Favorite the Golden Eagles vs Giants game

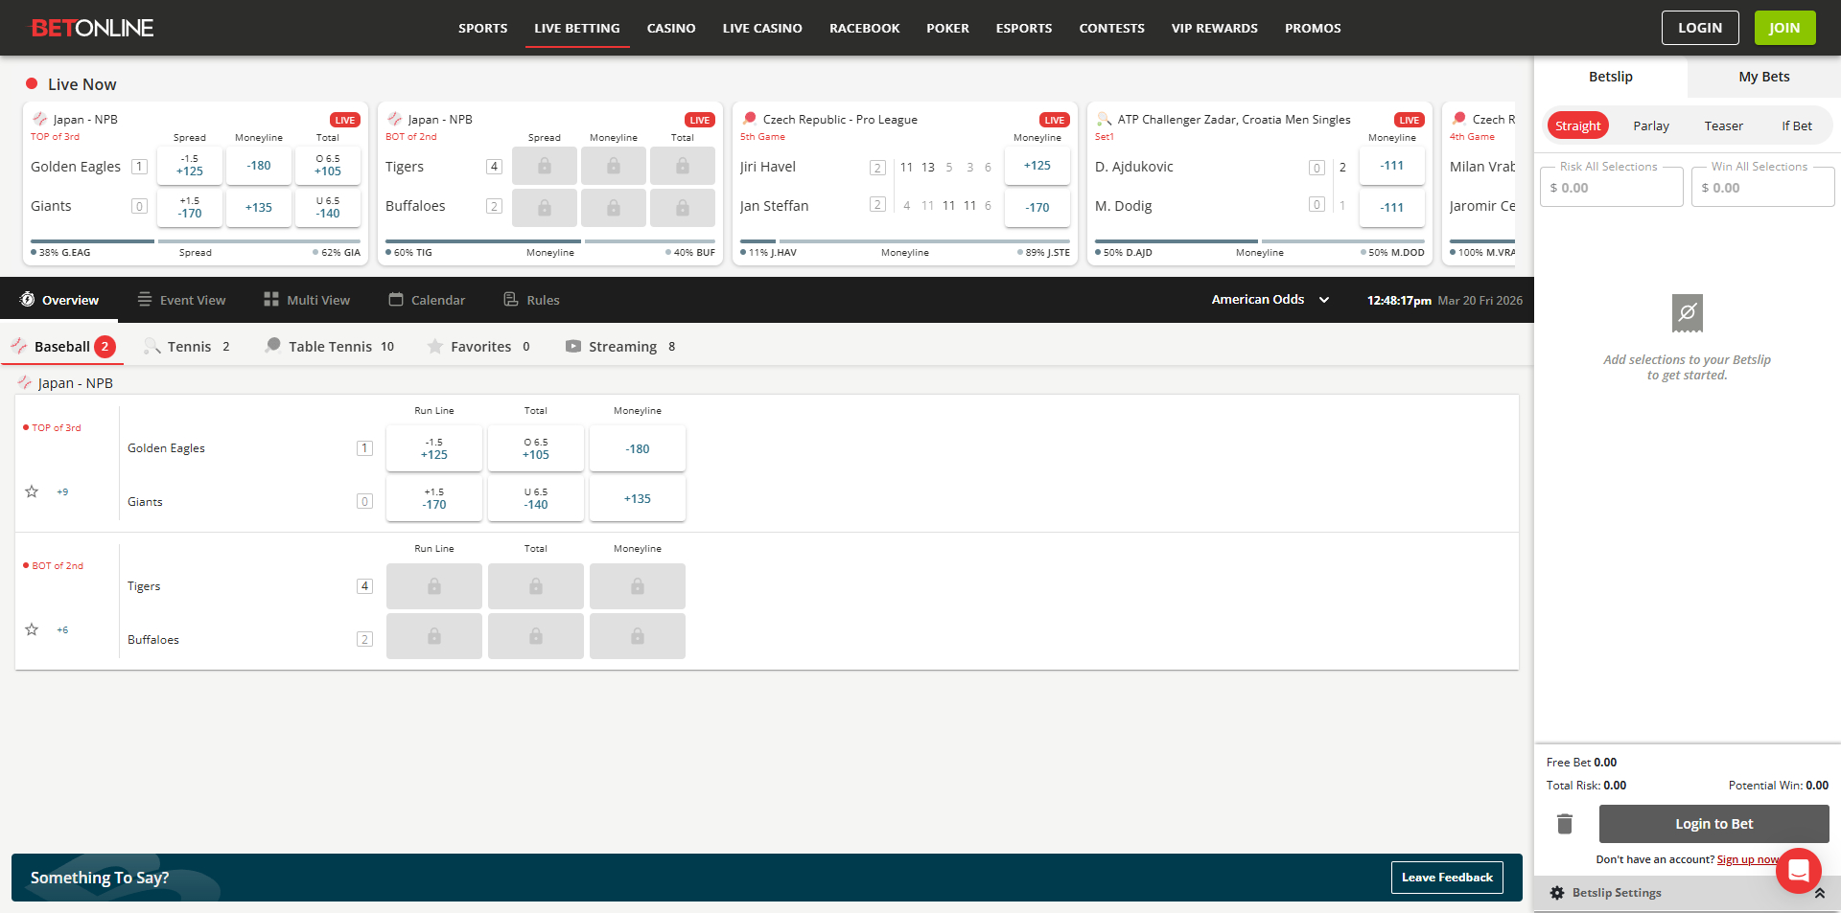(x=32, y=491)
